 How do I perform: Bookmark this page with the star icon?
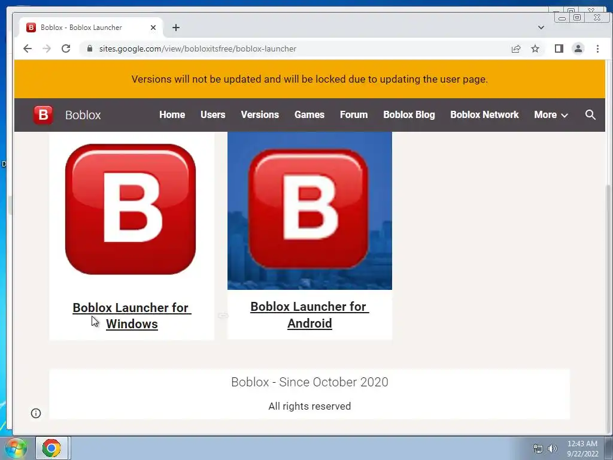coord(535,49)
